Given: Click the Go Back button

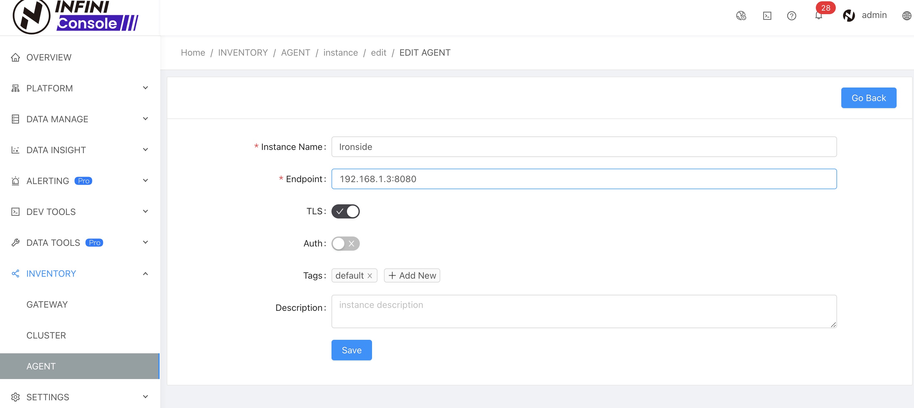Looking at the screenshot, I should [869, 98].
